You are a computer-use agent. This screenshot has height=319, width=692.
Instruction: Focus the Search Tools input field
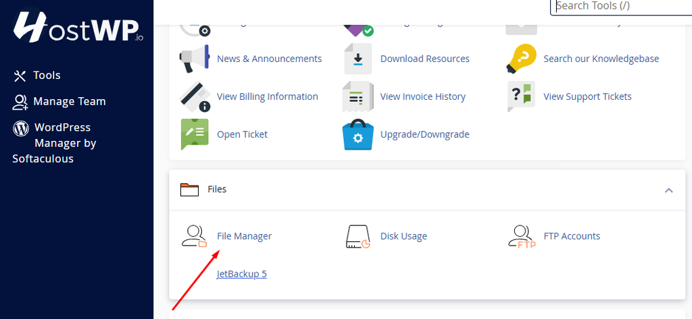point(622,6)
